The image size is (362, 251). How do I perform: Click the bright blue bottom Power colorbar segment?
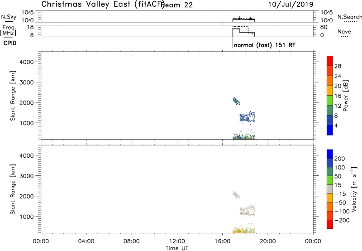(330, 130)
